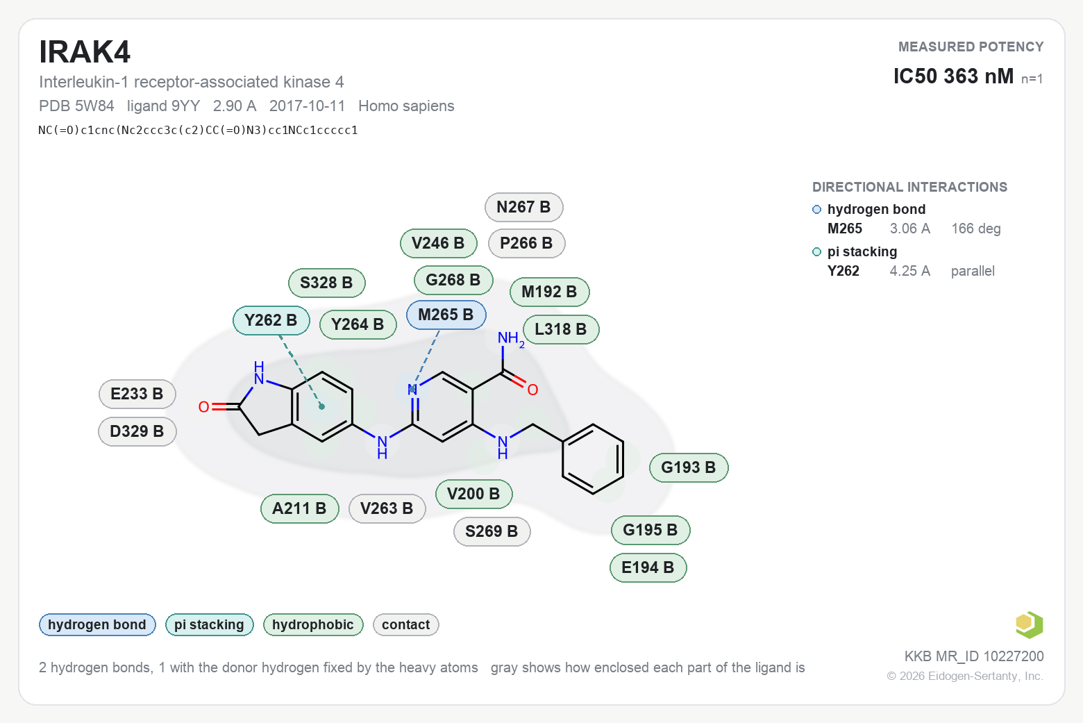1083x723 pixels.
Task: Click the benzyl phenyl ring of ligand
Action: click(x=593, y=459)
